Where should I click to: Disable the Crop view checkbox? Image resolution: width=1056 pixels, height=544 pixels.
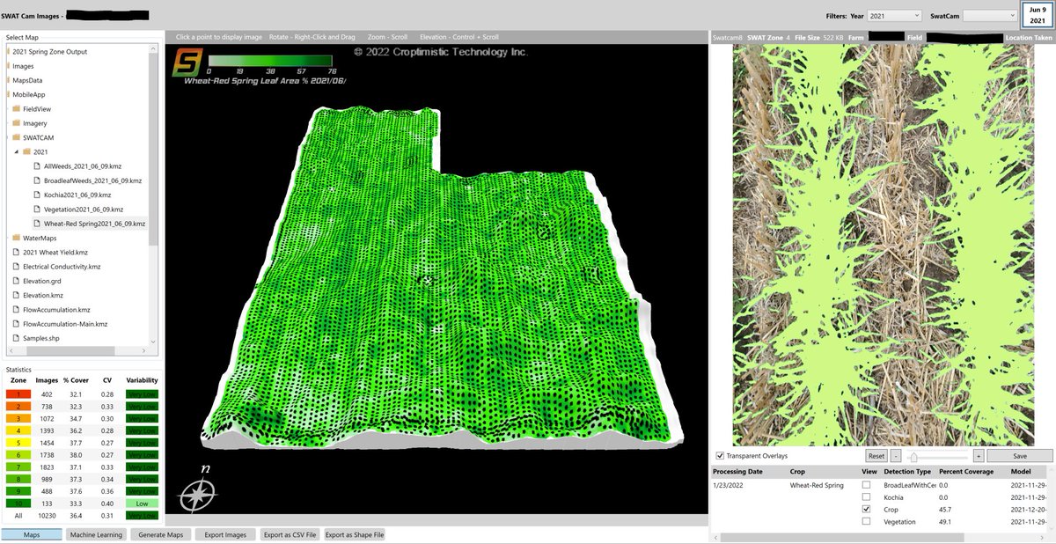(866, 509)
